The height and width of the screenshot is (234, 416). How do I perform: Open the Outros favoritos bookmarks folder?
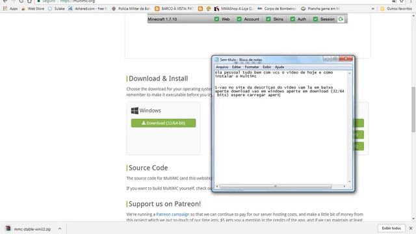396,8
